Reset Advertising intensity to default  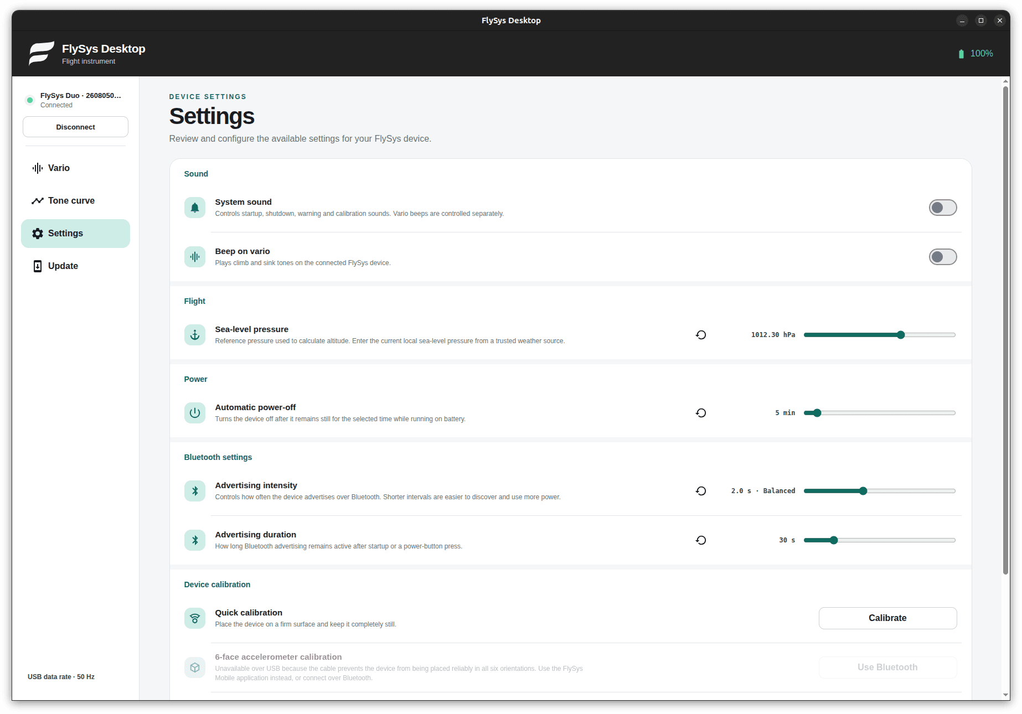pyautogui.click(x=701, y=491)
